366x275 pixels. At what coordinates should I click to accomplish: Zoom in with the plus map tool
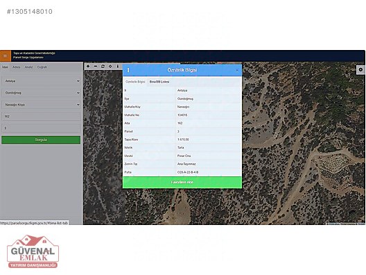88,67
